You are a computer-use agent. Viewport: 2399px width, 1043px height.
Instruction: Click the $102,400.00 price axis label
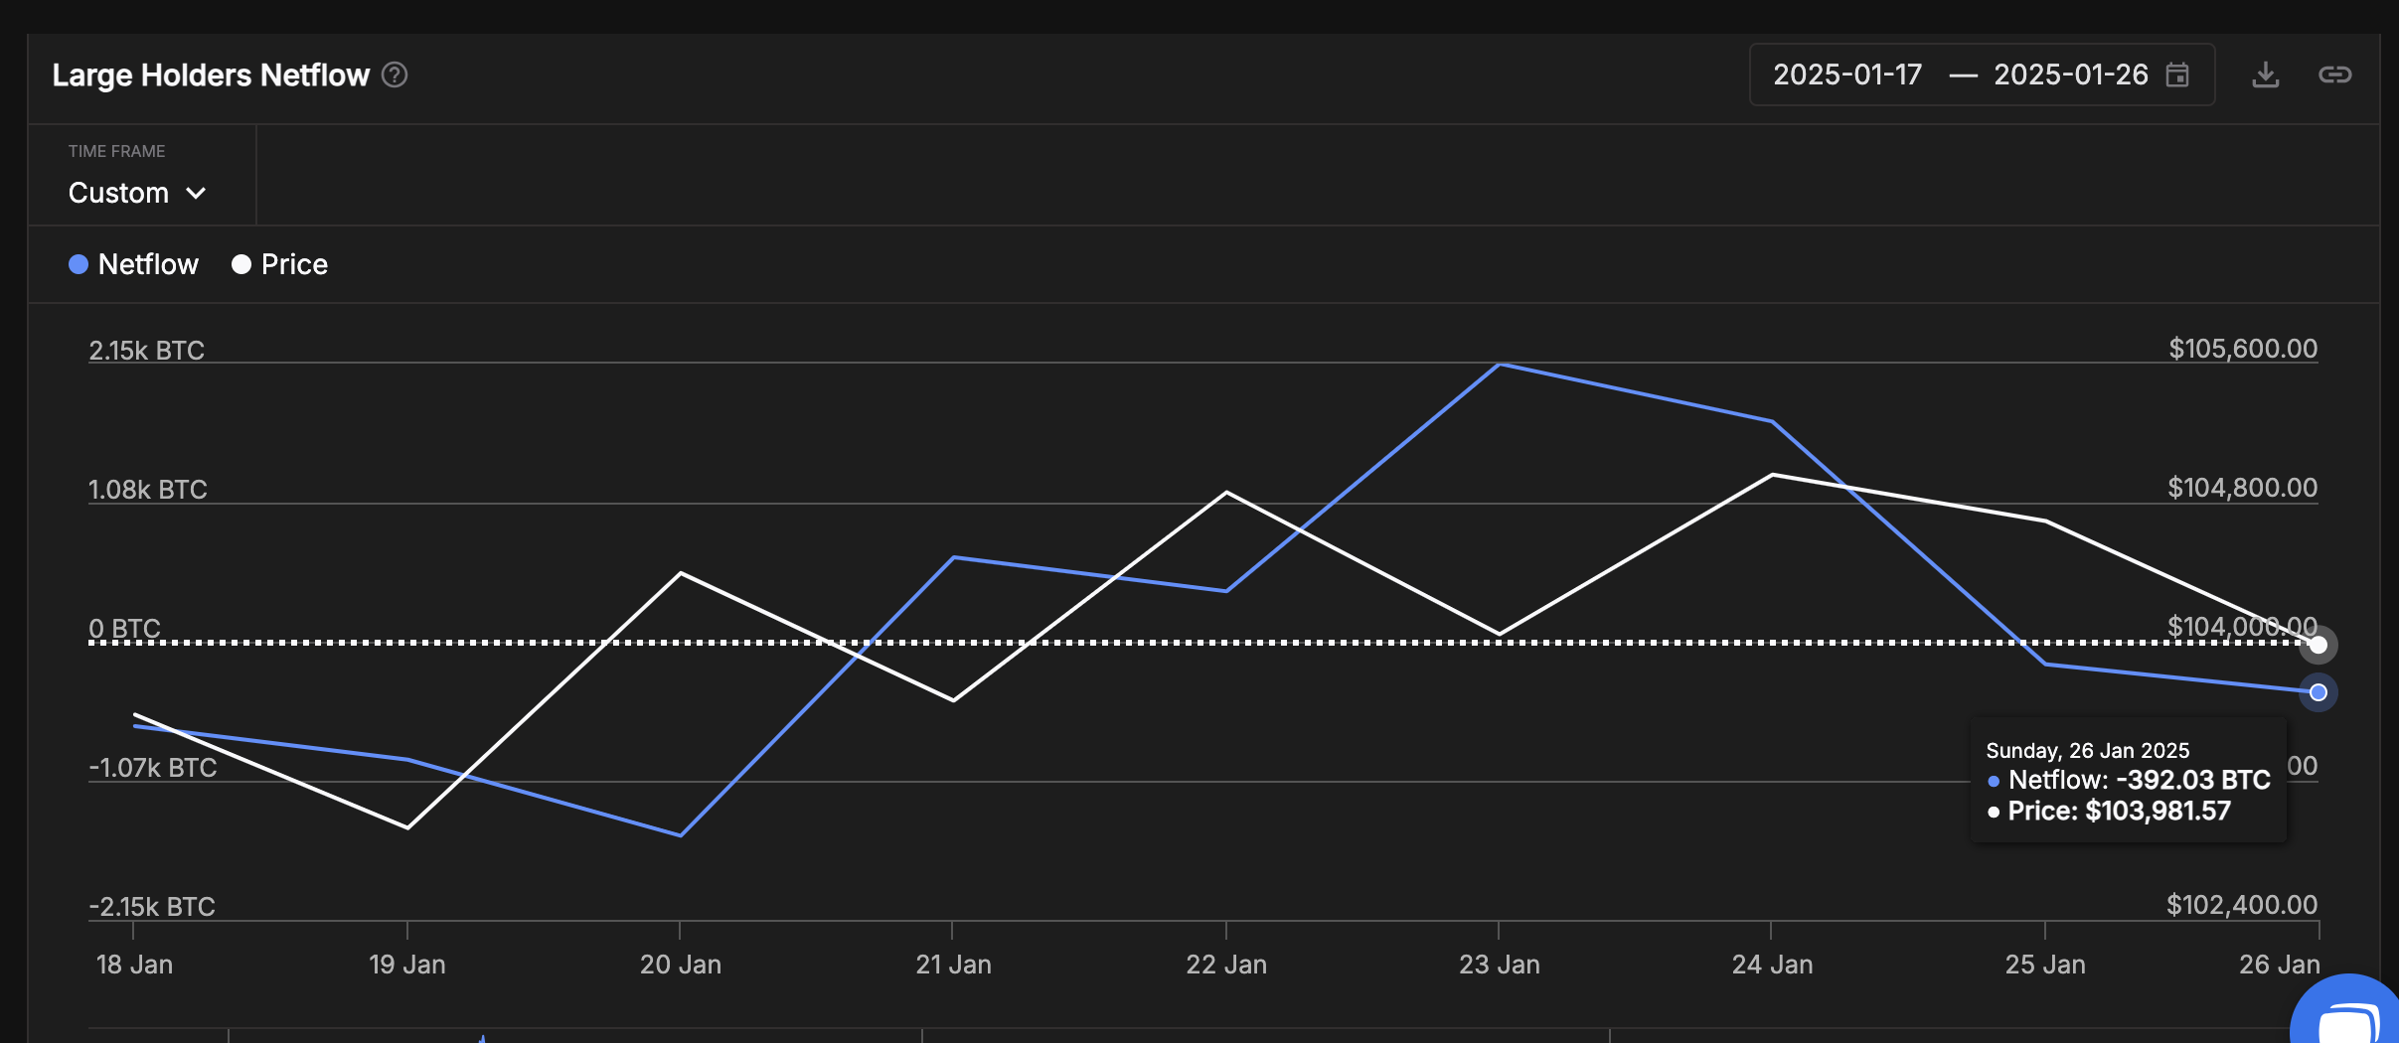[2242, 905]
